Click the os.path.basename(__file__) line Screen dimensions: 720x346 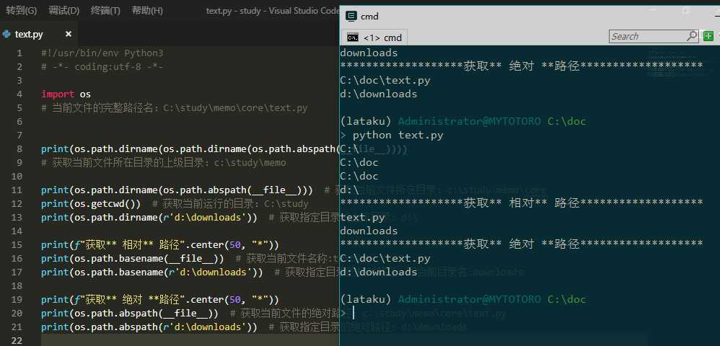[132, 258]
